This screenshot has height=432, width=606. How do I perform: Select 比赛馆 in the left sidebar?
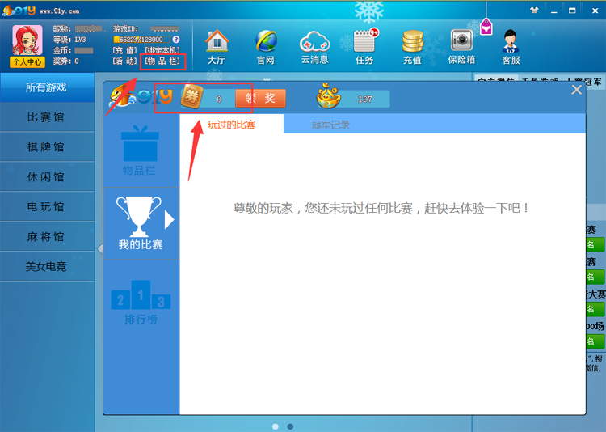coord(47,117)
